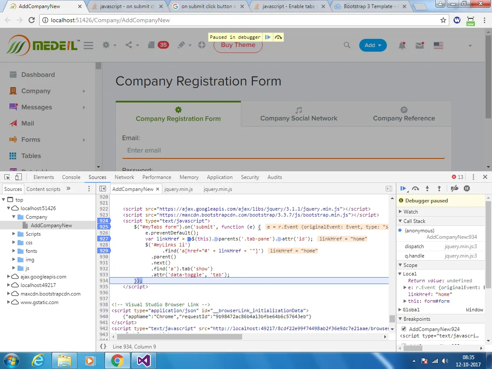Screen dimensions: 492x369
Task: Switch to the Console tab
Action: point(71,177)
